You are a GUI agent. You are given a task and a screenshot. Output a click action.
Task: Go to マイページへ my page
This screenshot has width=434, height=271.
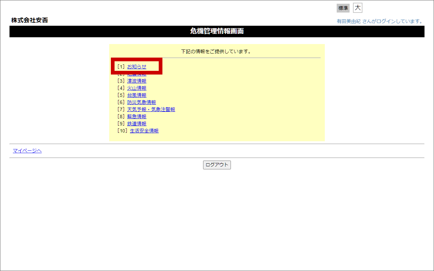tap(27, 150)
